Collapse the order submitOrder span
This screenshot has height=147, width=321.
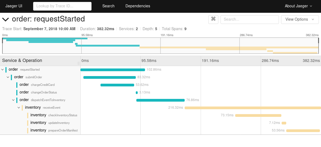8,77
